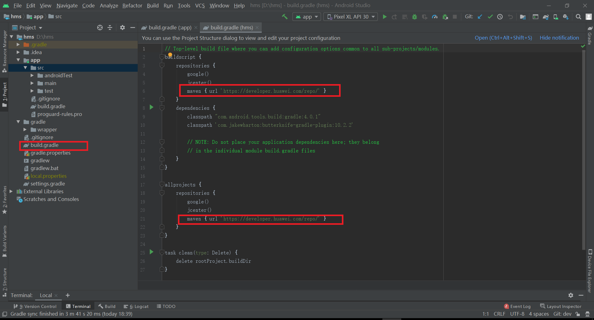This screenshot has height=320, width=594.
Task: Open the VCS menu
Action: click(x=200, y=6)
